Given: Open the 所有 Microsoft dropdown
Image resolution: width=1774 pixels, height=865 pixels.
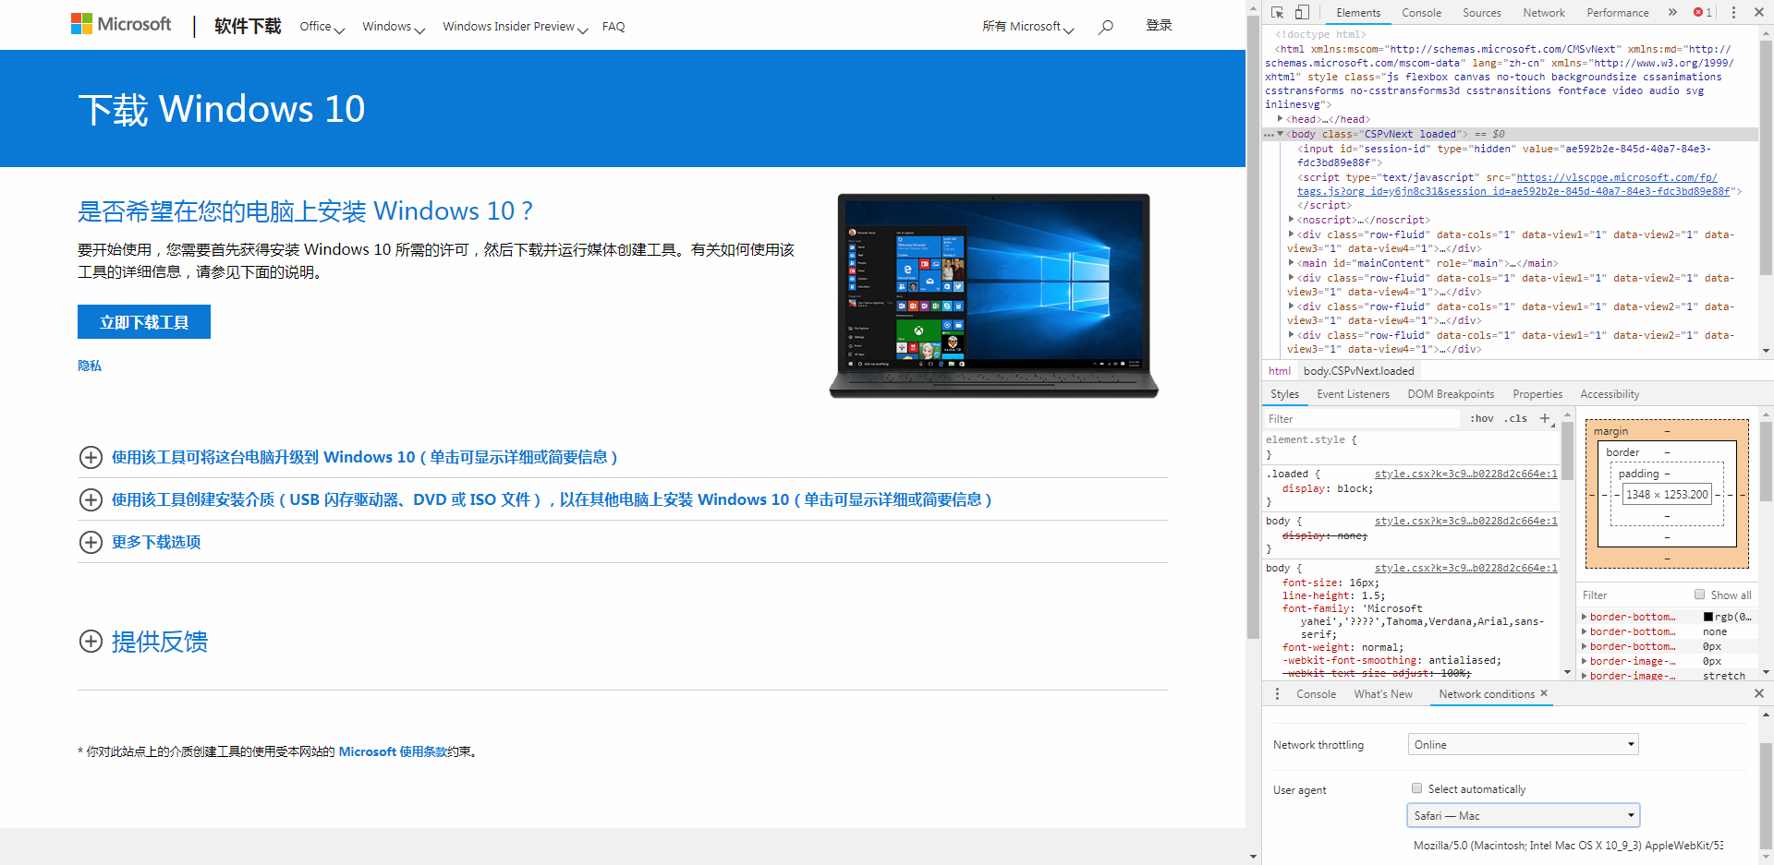Looking at the screenshot, I should pos(1027,27).
